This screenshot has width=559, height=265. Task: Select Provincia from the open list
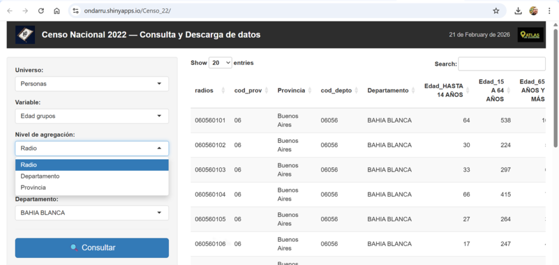pos(33,188)
